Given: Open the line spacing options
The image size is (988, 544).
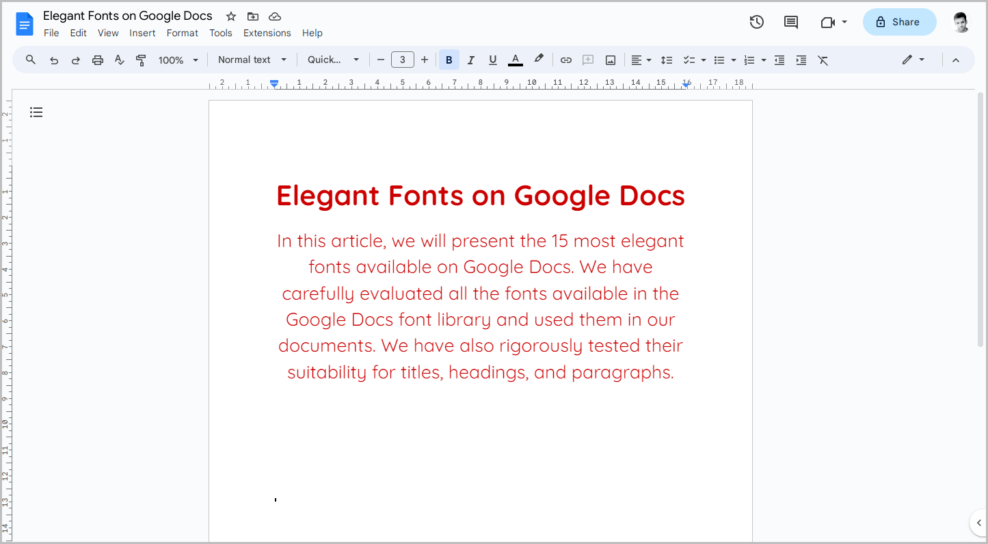Looking at the screenshot, I should click(x=667, y=60).
